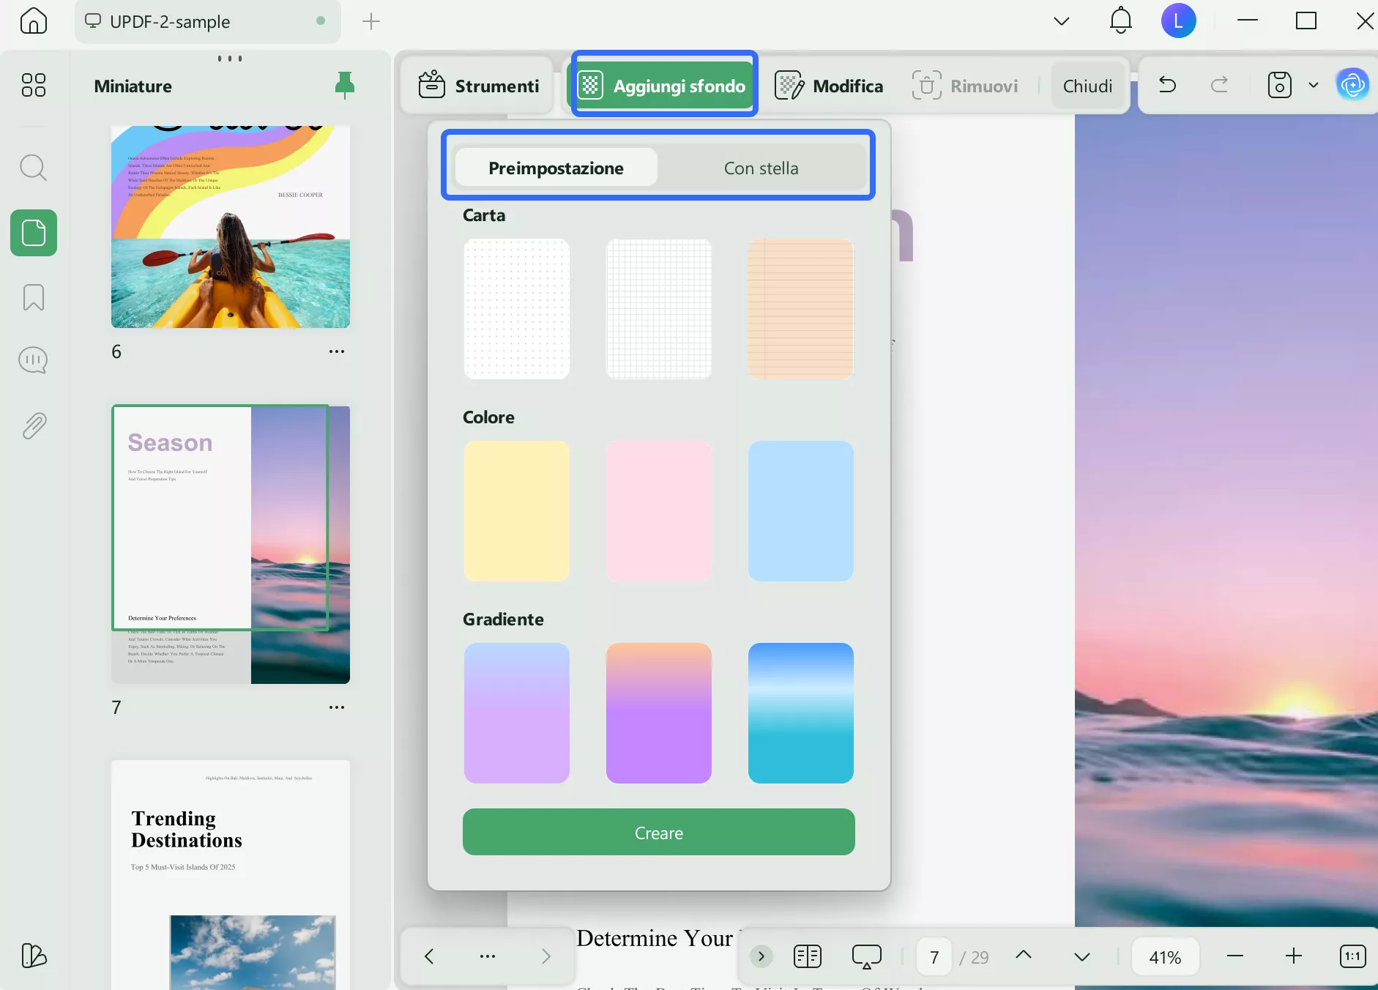The height and width of the screenshot is (990, 1378).
Task: Toggle actual size 1:1 view
Action: tap(1352, 956)
